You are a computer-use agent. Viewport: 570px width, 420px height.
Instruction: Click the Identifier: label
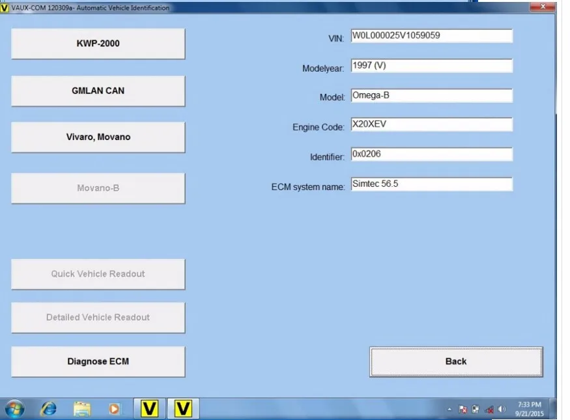[327, 157]
